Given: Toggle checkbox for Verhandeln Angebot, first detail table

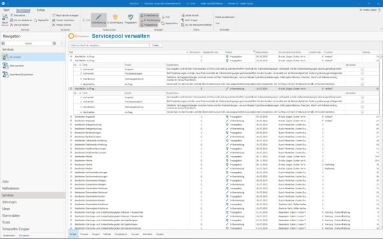Looking at the screenshot, I should [362, 69].
